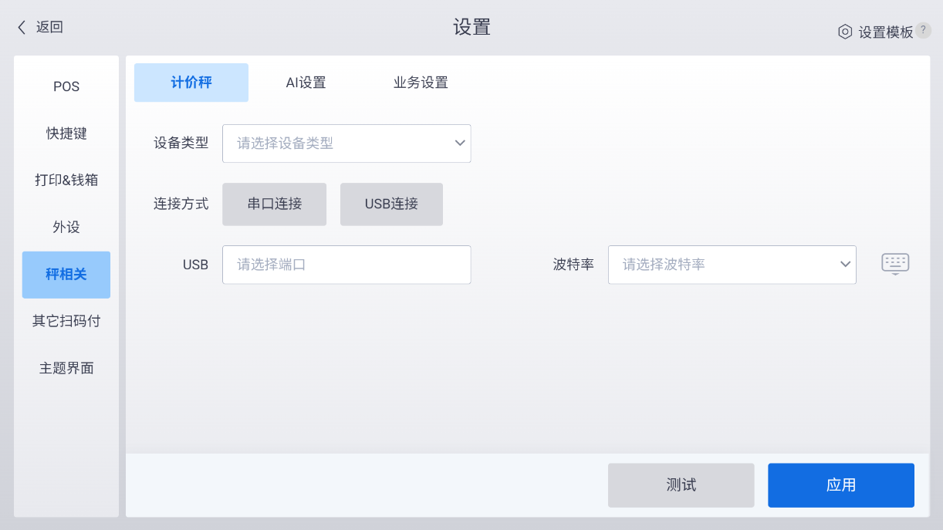Click the blue 应用 button
Viewport: 943px width, 530px height.
click(x=841, y=485)
